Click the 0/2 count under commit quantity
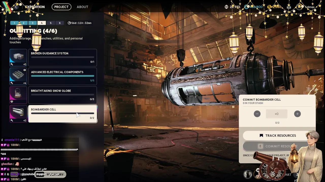Screen dimensions: 325x182 coord(277,123)
